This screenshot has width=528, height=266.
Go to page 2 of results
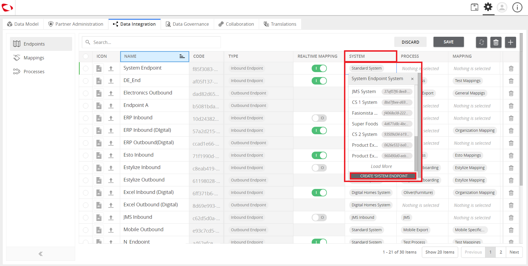point(501,252)
